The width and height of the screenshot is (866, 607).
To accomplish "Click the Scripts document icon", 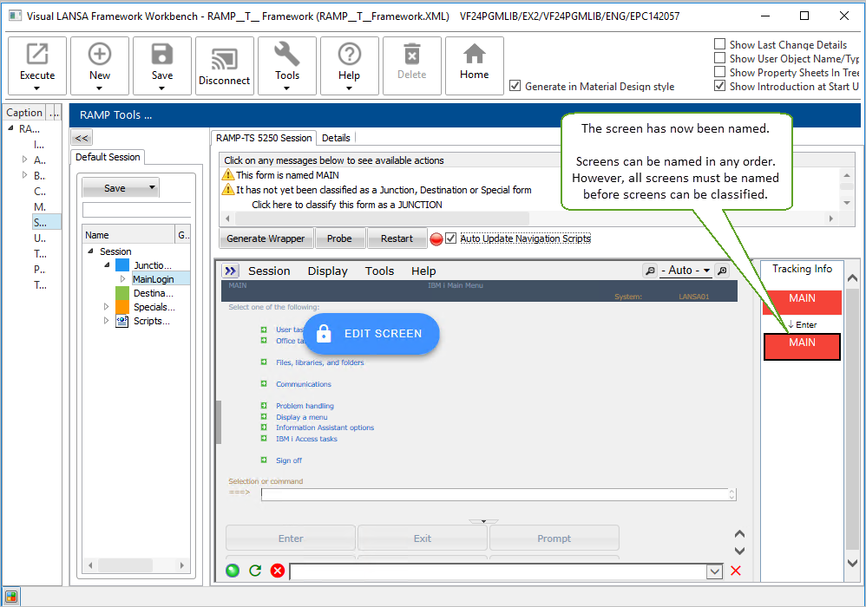I will point(122,321).
